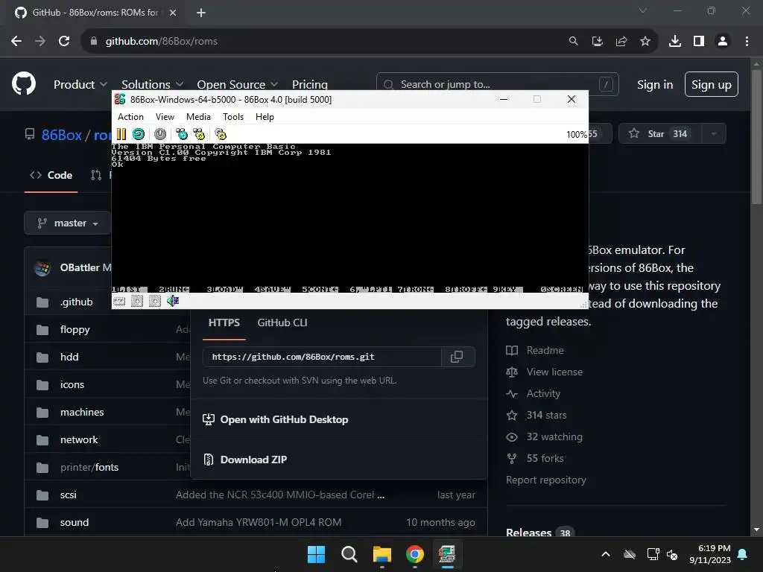Copy the repository URL to clipboard
The height and width of the screenshot is (572, 763).
pyautogui.click(x=457, y=357)
